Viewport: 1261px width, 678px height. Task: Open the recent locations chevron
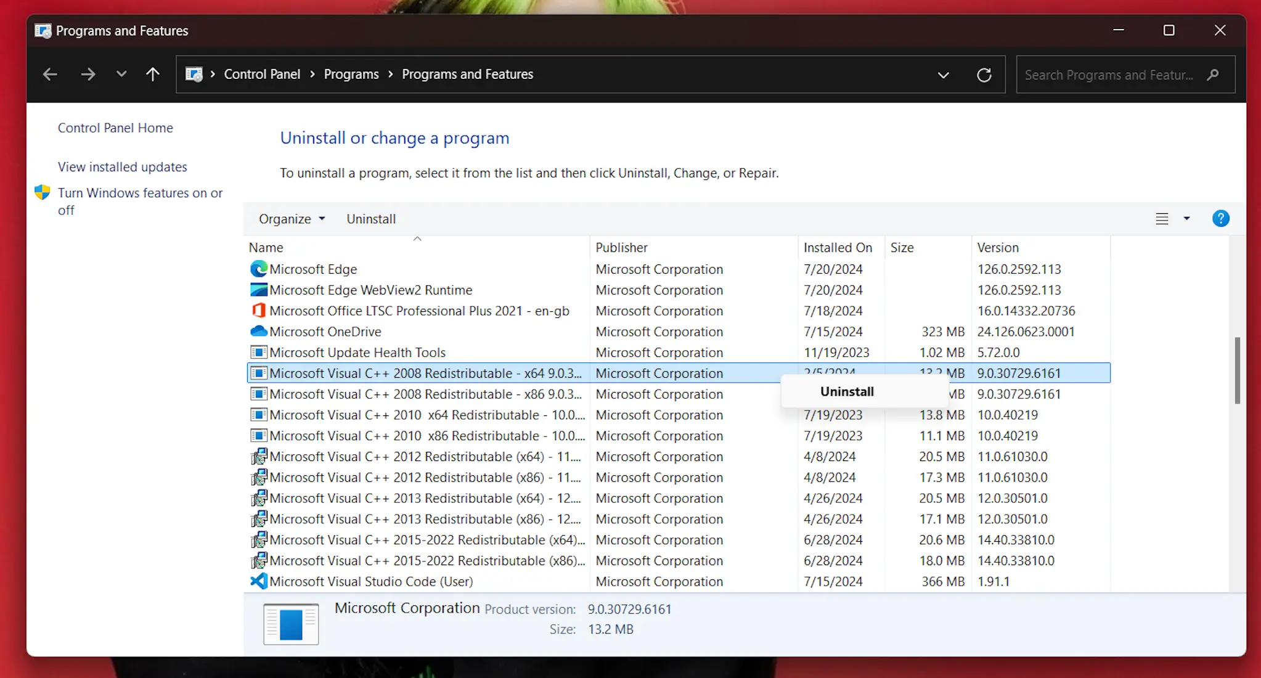pyautogui.click(x=121, y=74)
